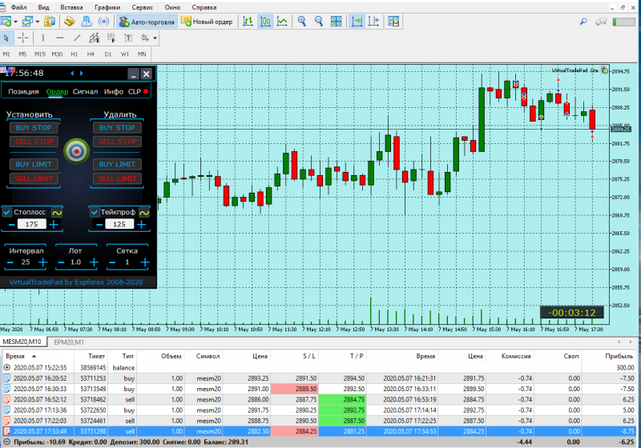Click the Стоплосс 175 input field

(31, 225)
